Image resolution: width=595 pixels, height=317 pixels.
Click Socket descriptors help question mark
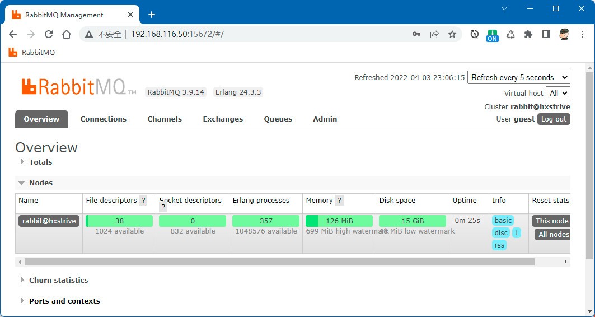[x=163, y=207]
